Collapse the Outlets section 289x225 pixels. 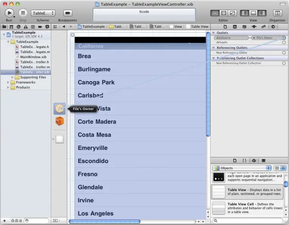[x=214, y=33]
